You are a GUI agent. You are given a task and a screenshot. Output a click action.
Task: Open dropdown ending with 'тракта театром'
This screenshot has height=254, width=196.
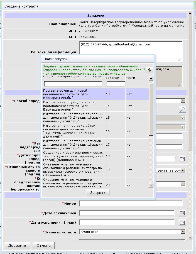tap(183, 170)
